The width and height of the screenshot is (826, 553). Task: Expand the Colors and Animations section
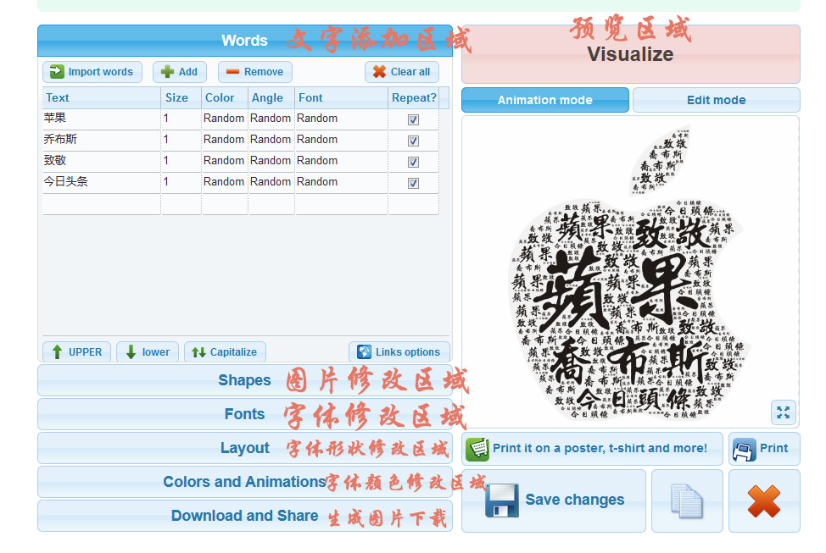245,482
